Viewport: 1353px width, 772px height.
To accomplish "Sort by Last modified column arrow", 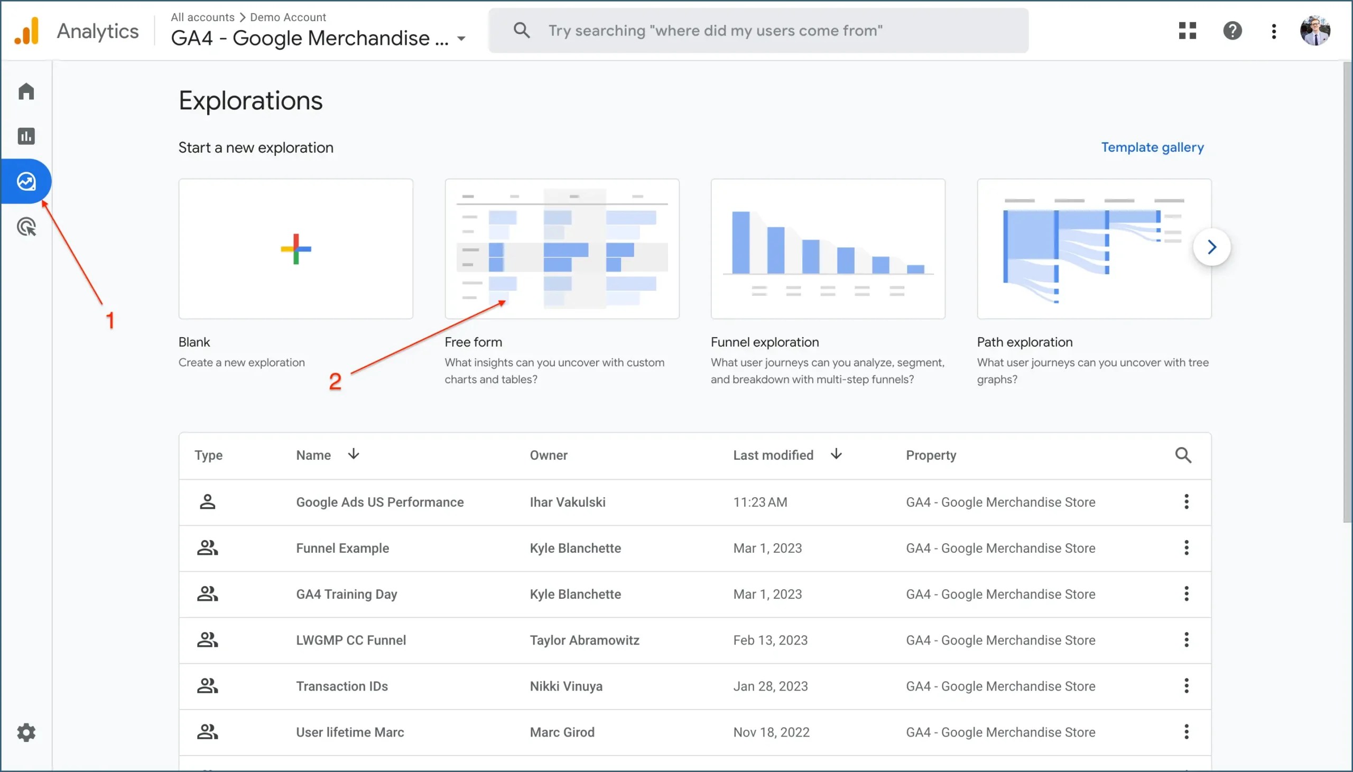I will click(x=836, y=454).
